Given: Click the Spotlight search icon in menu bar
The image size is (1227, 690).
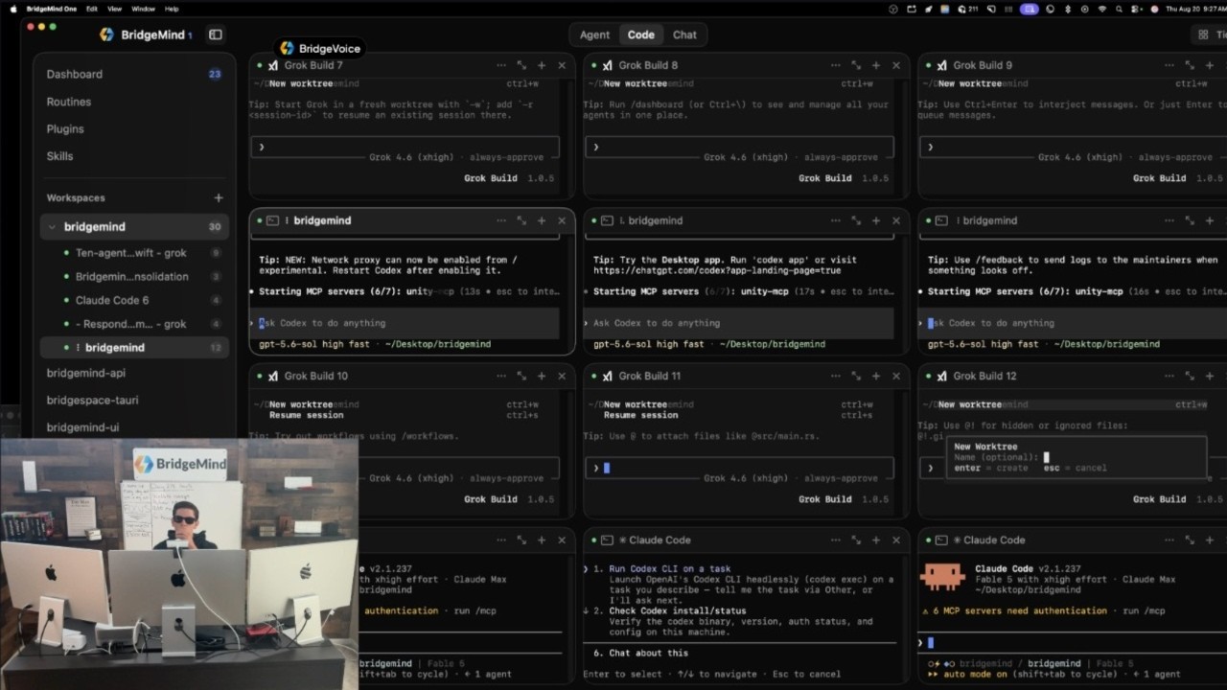Looking at the screenshot, I should [x=1119, y=9].
